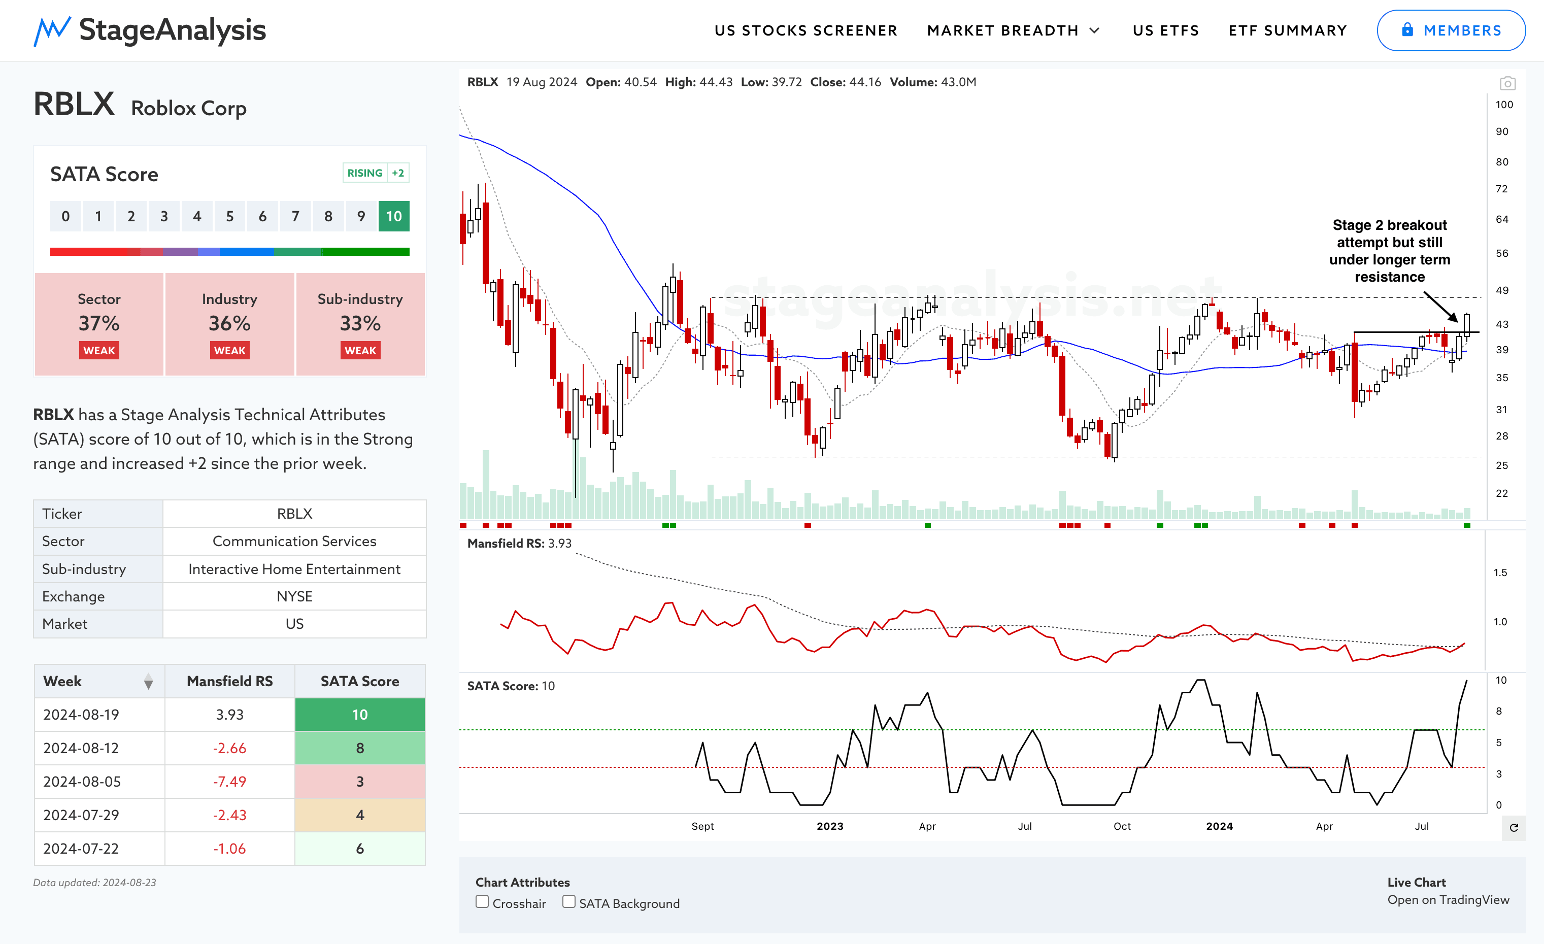Image resolution: width=1544 pixels, height=944 pixels.
Task: Click the NYSE exchange value
Action: pos(294,596)
